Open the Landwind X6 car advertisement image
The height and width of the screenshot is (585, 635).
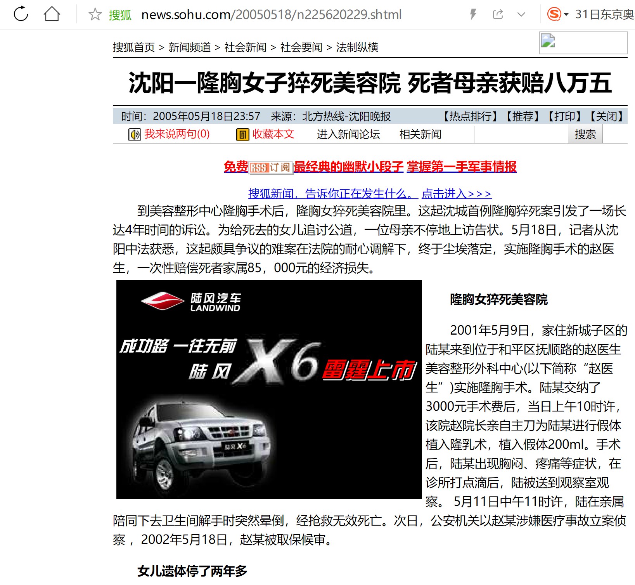point(269,389)
